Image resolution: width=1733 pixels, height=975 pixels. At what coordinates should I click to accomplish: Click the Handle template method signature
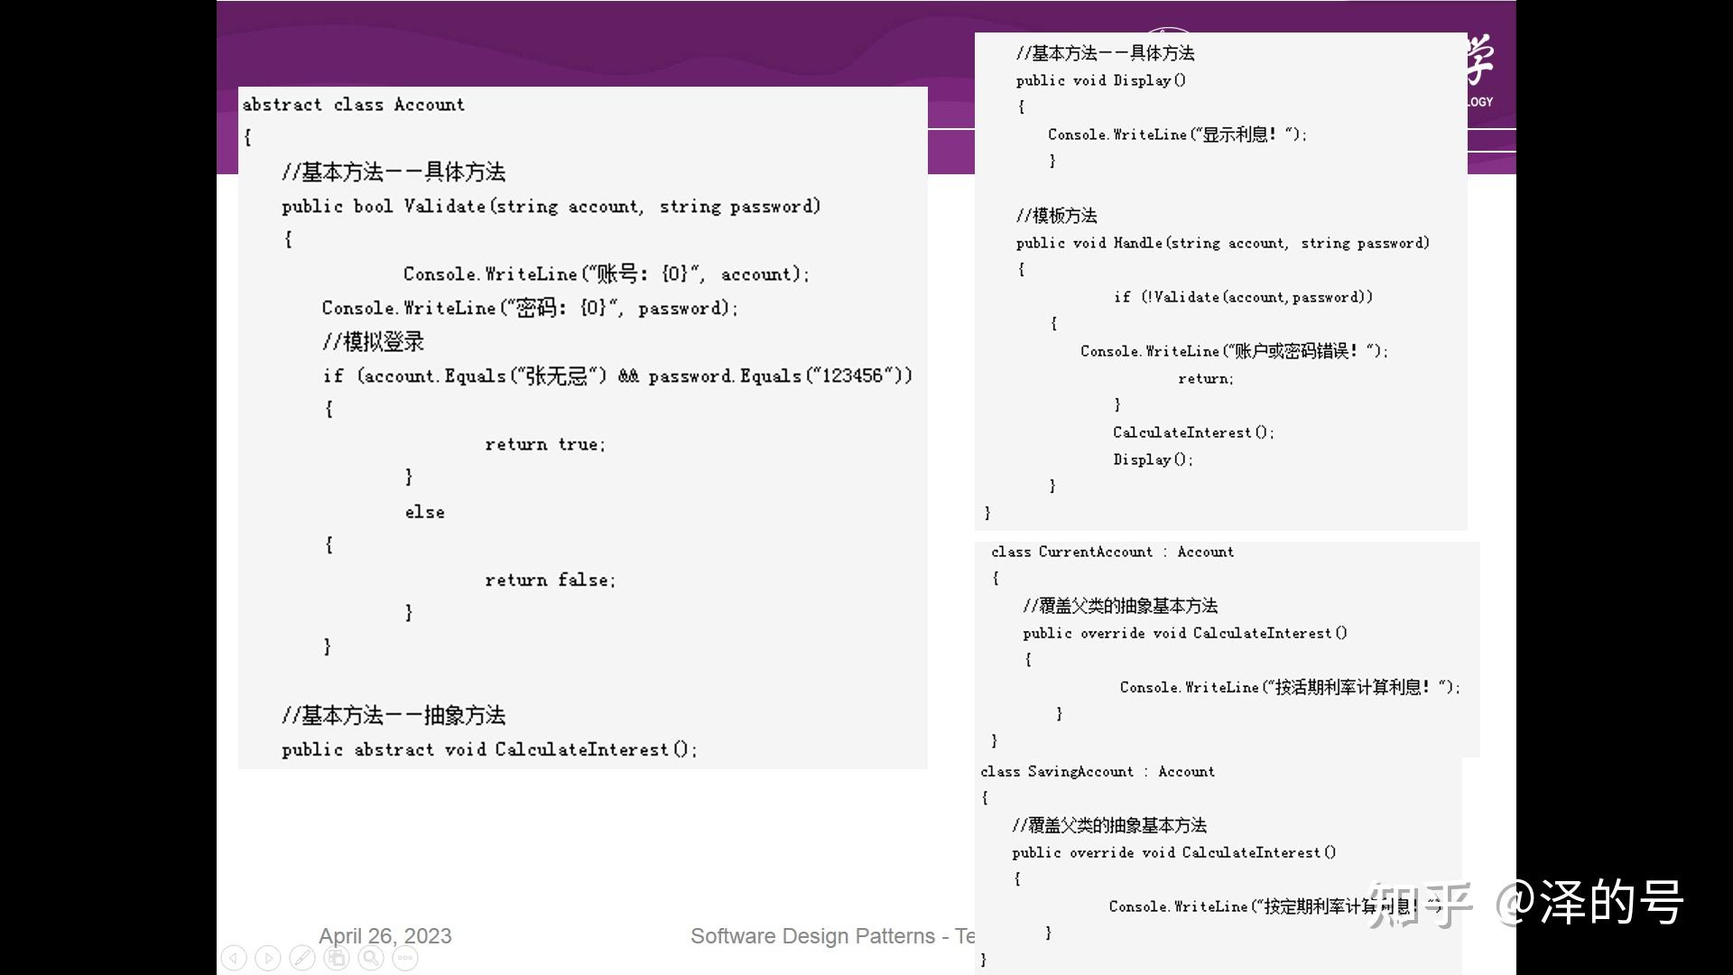tap(1222, 243)
